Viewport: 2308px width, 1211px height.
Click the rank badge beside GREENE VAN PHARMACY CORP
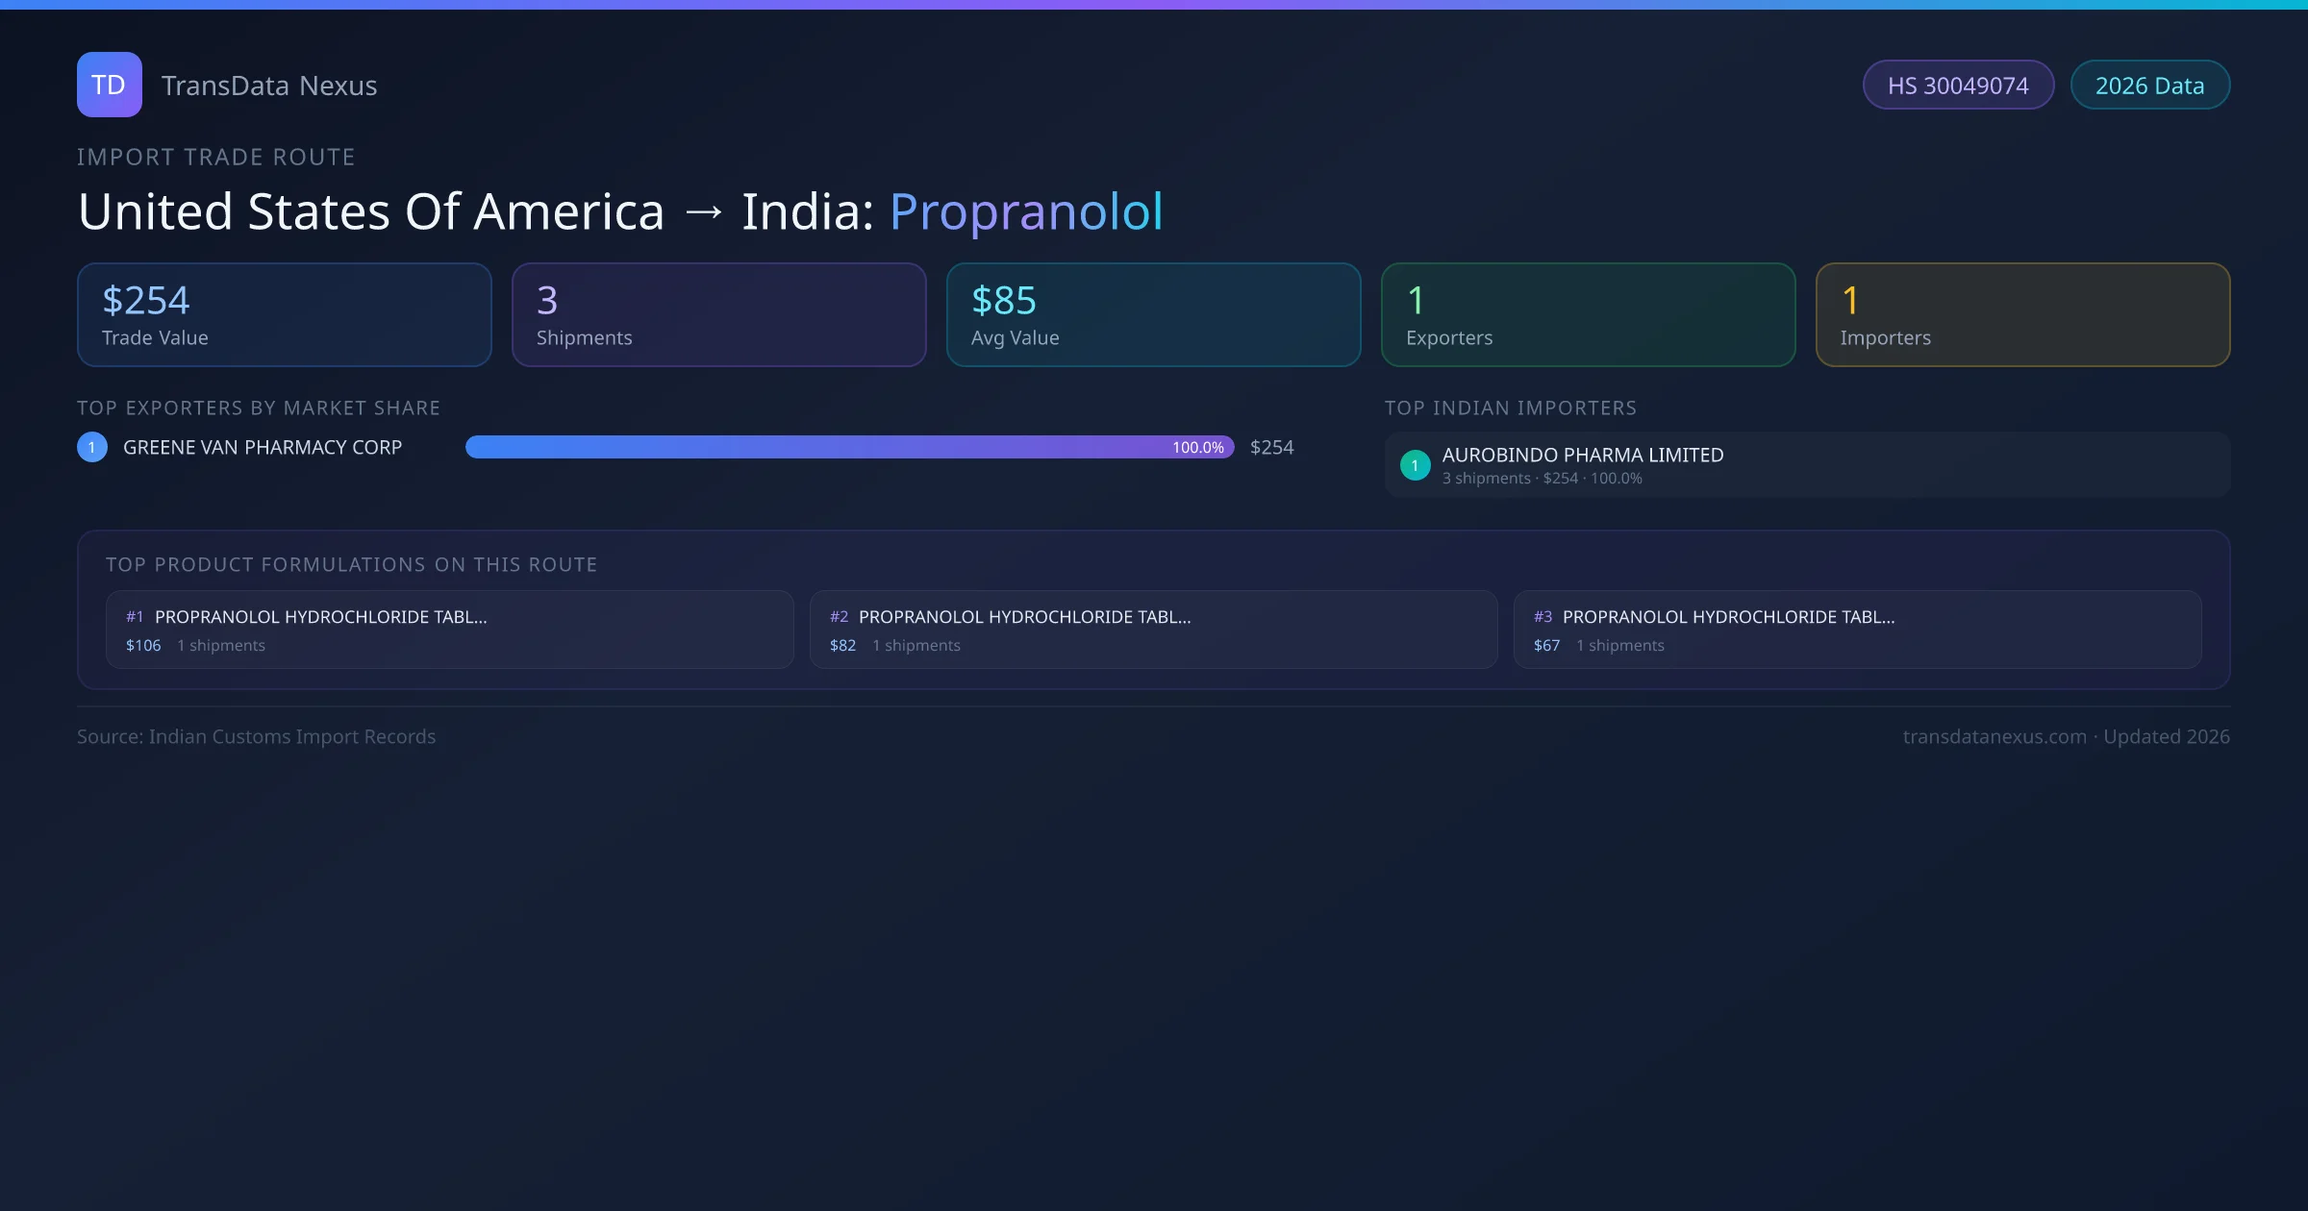point(91,447)
